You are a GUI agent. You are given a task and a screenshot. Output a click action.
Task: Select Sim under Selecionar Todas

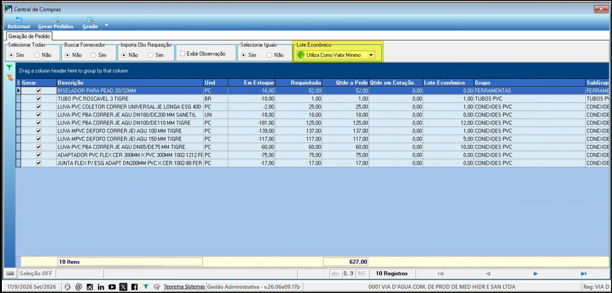point(16,55)
